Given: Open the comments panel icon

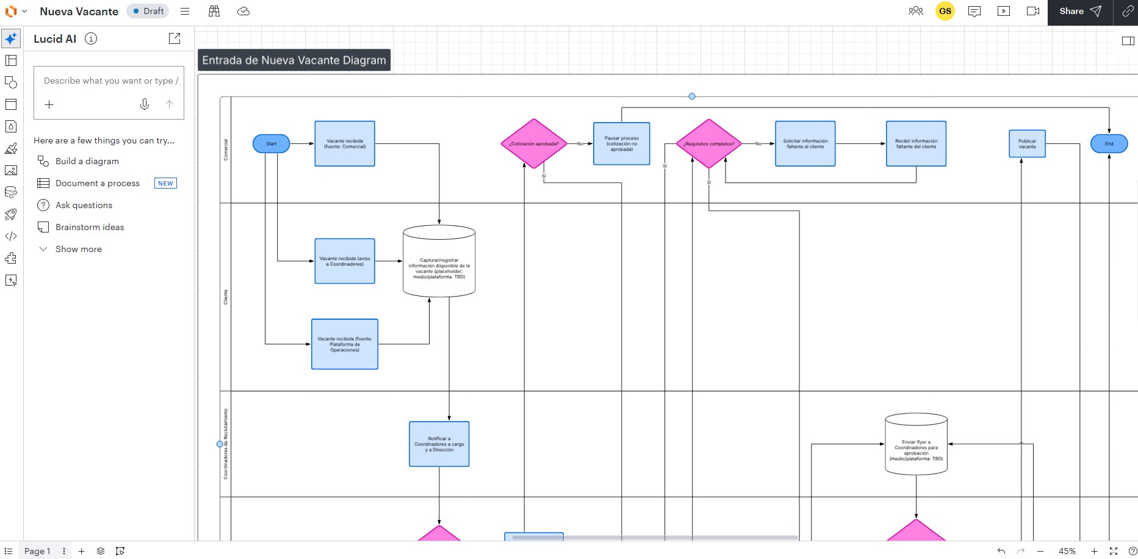Looking at the screenshot, I should pyautogui.click(x=974, y=11).
